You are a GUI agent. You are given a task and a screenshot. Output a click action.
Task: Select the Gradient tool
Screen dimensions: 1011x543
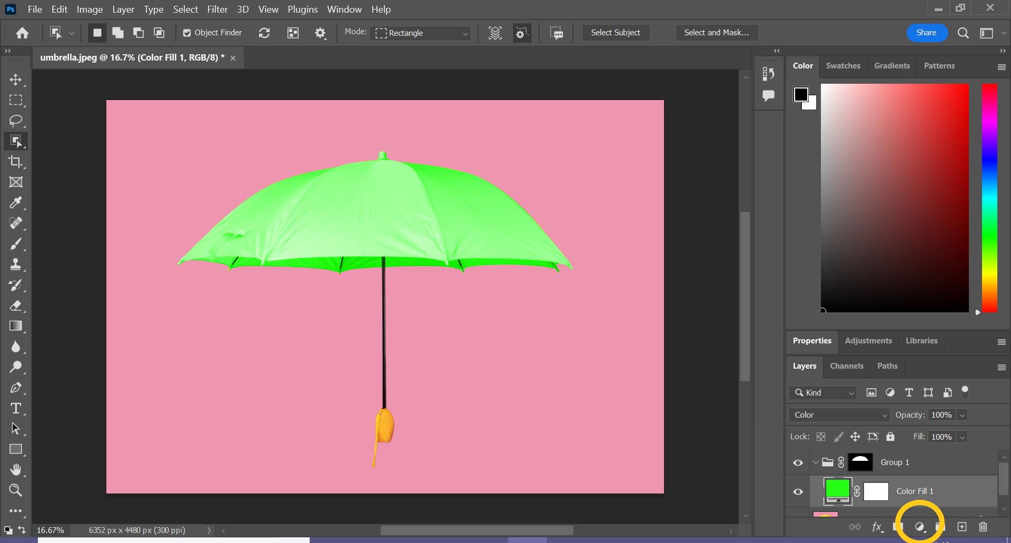coord(16,326)
